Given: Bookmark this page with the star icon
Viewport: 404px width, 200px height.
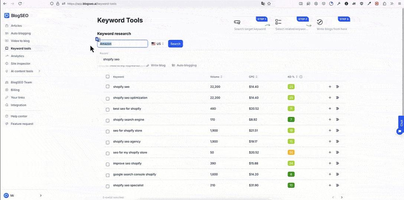Looking at the screenshot, I should tap(269, 4).
